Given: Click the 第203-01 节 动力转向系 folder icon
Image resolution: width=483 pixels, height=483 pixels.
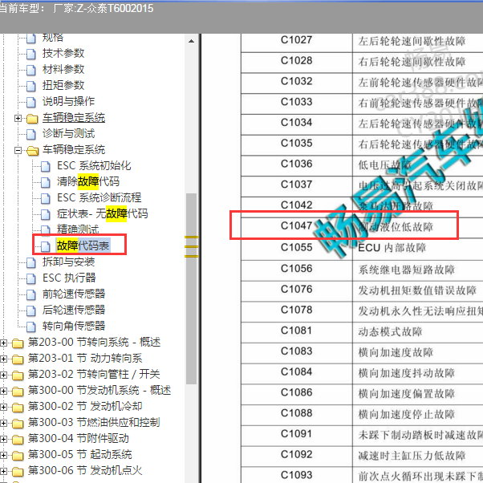Looking at the screenshot, I should pyautogui.click(x=18, y=359).
